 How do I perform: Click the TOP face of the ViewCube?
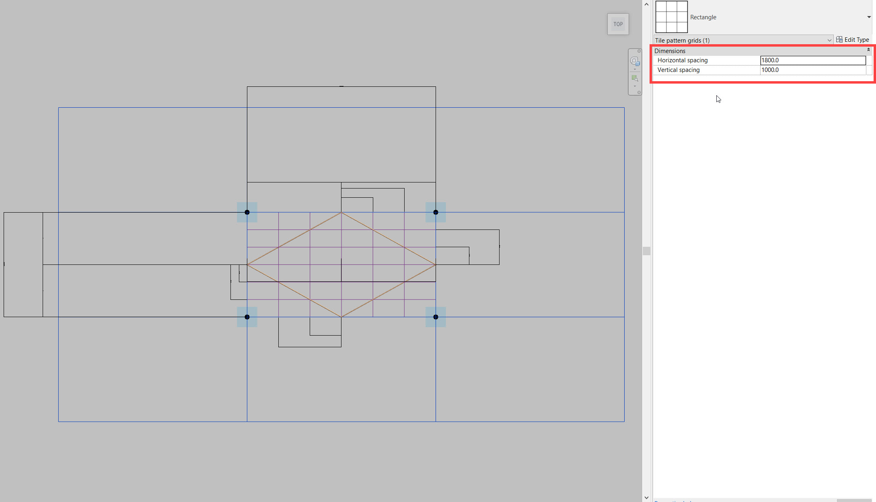(618, 24)
